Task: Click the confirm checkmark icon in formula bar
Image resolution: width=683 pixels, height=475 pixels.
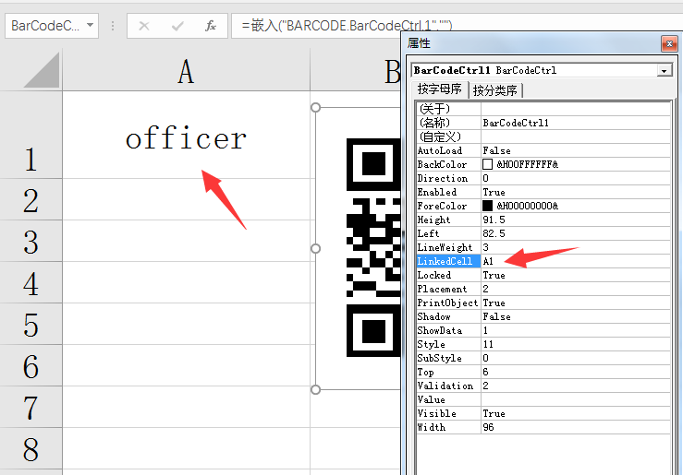Action: [177, 26]
